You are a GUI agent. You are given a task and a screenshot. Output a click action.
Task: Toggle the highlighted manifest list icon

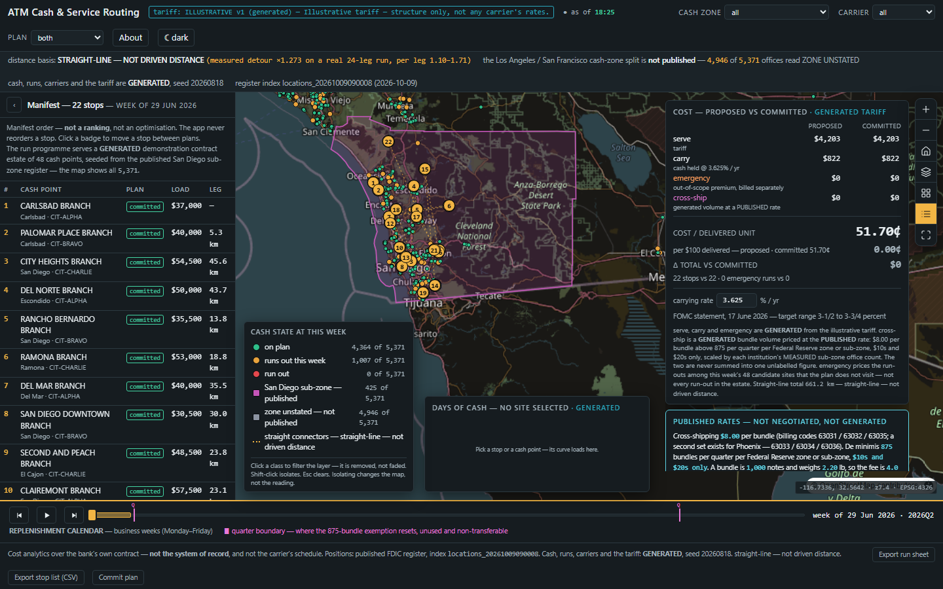tap(926, 214)
